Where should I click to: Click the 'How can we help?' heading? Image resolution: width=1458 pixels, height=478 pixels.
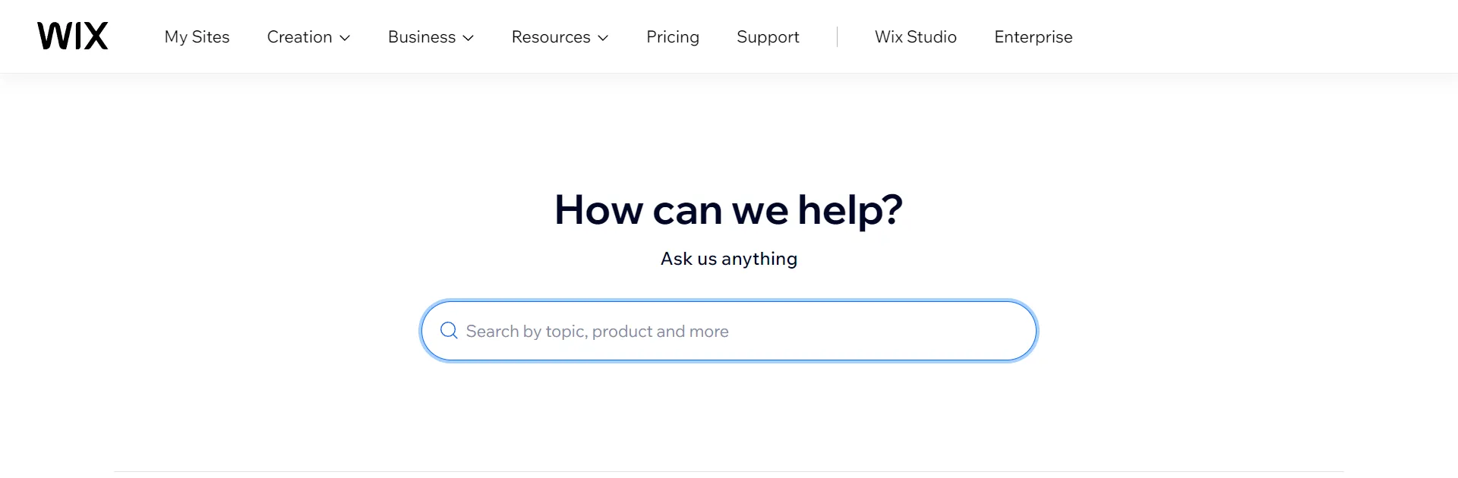(728, 210)
